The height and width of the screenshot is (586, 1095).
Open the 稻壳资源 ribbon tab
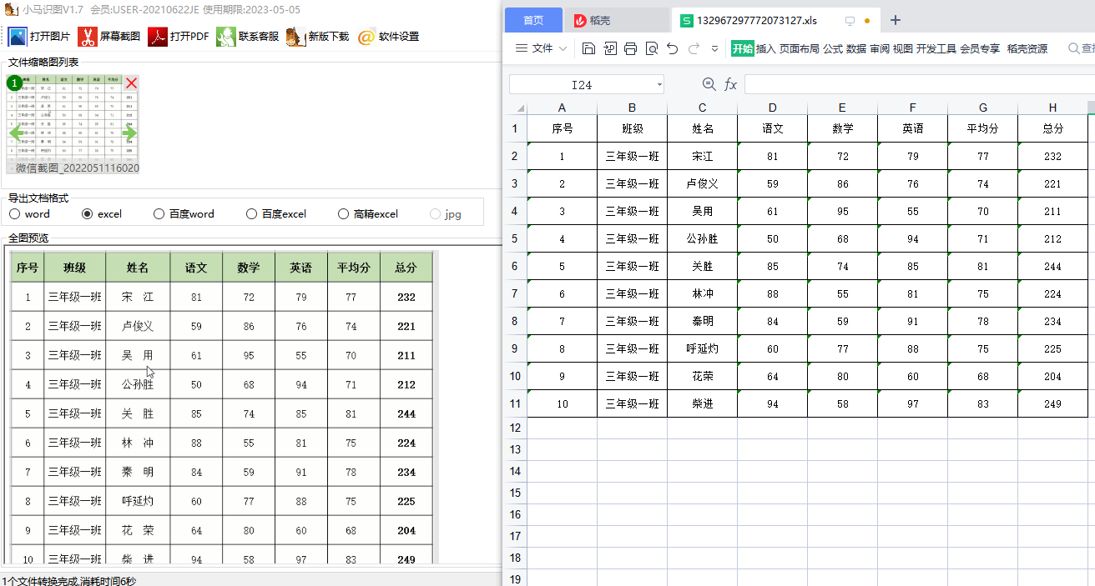(x=1027, y=48)
